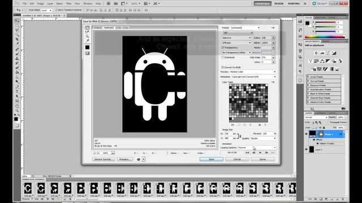Select the Hand tool in Save for Web
The height and width of the screenshot is (203, 362).
pos(87,28)
